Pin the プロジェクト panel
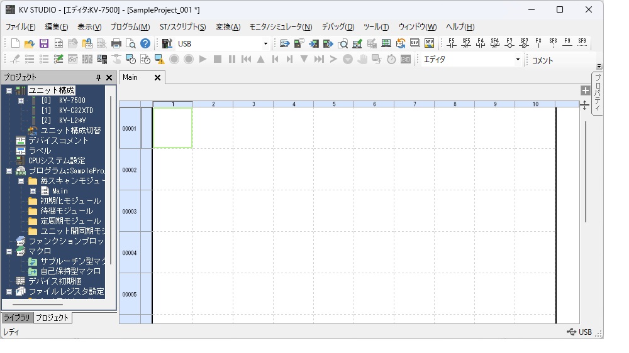Viewport: 629px width, 353px height. 98,78
